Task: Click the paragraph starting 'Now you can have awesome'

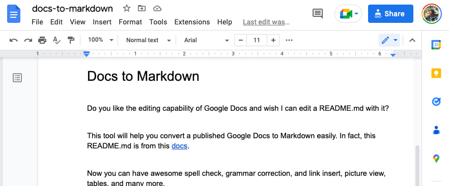Action: 237,178
